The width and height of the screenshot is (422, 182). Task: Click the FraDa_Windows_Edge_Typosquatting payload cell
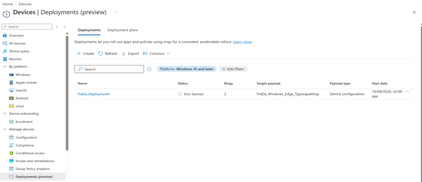pos(288,94)
